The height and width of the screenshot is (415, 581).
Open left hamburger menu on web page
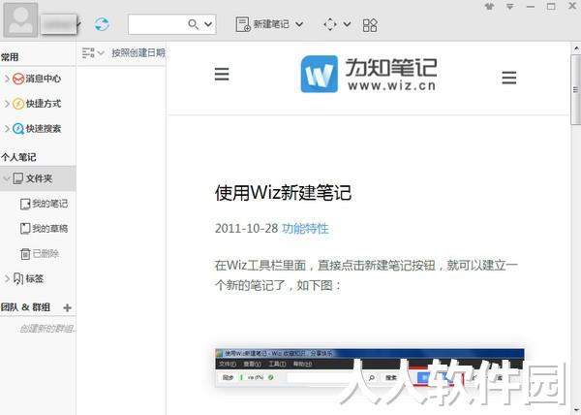(222, 74)
